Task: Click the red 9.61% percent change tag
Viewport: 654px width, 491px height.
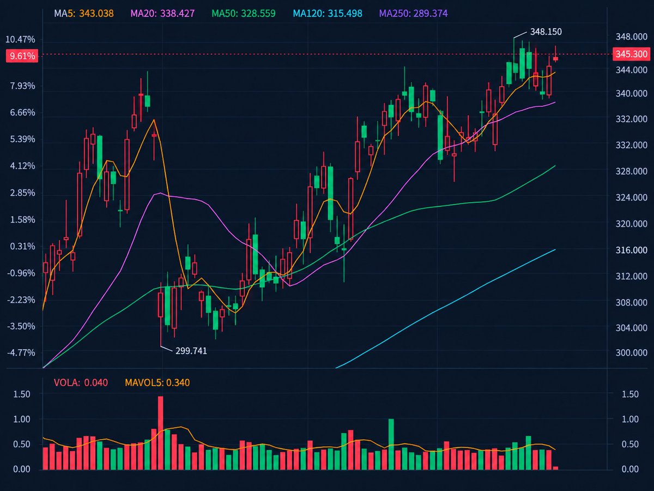Action: coord(21,56)
